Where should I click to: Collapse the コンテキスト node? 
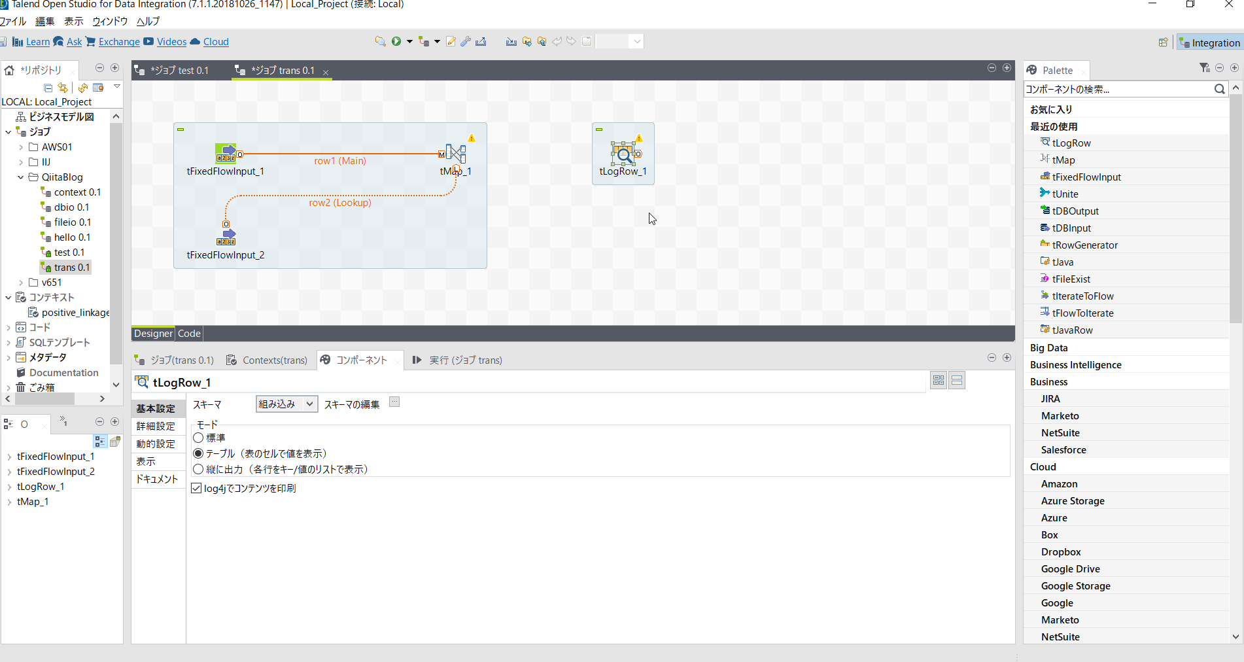pyautogui.click(x=8, y=298)
